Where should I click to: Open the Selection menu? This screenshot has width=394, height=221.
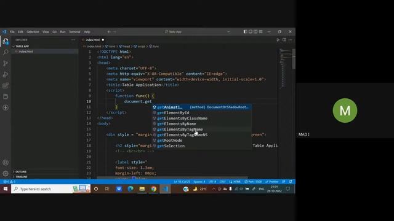click(x=33, y=32)
